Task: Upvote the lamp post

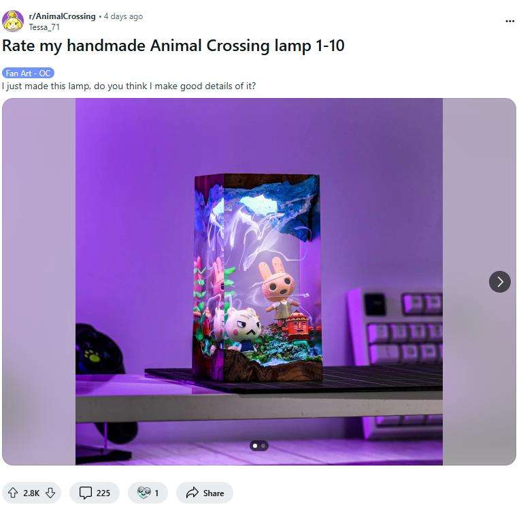Action: pos(13,492)
